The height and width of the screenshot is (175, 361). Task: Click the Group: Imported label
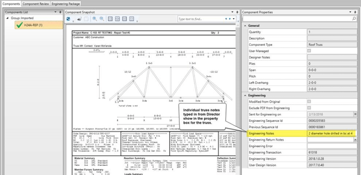(x=22, y=18)
